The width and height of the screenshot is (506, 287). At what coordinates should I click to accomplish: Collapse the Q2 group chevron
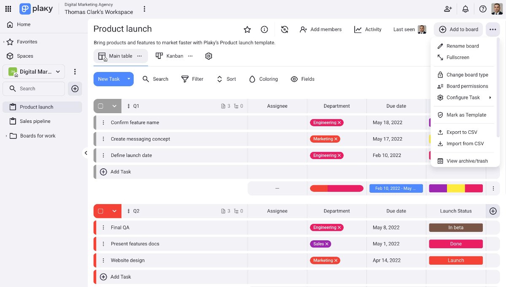pyautogui.click(x=114, y=211)
